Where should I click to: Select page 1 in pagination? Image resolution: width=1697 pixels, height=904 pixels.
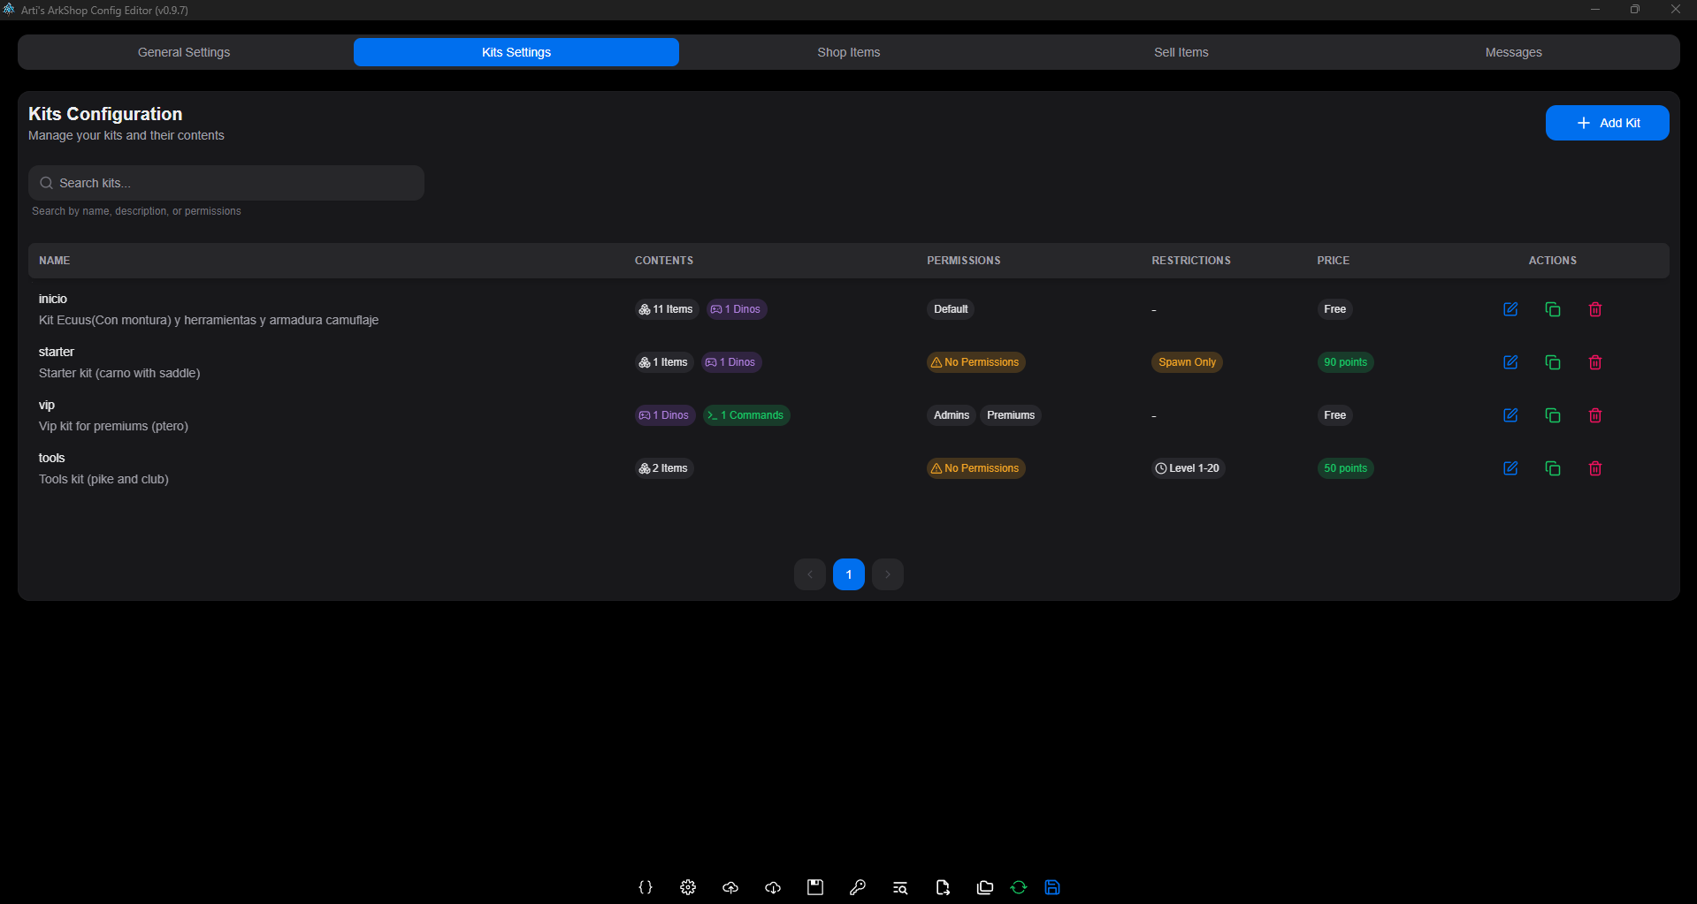pos(849,574)
